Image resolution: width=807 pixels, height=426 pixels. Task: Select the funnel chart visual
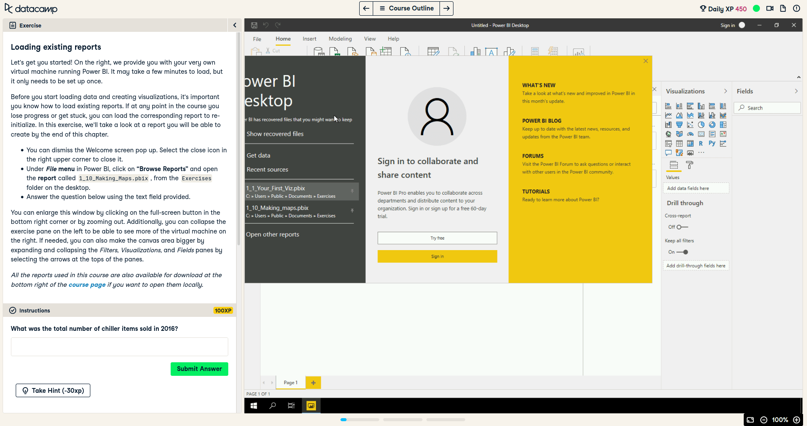679,125
